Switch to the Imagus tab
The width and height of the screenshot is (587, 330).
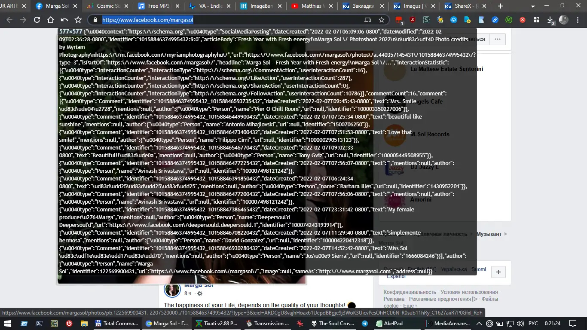(414, 6)
